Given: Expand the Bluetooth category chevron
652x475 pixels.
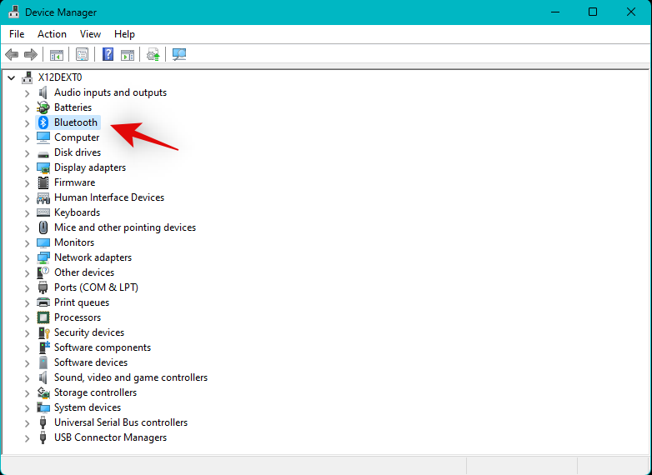Looking at the screenshot, I should coord(27,123).
